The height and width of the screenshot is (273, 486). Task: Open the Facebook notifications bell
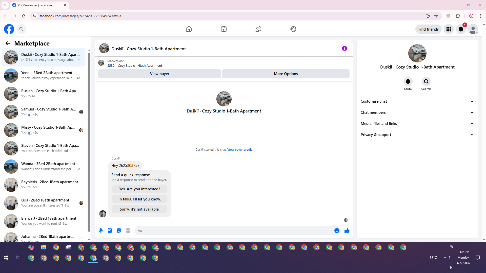click(x=461, y=29)
